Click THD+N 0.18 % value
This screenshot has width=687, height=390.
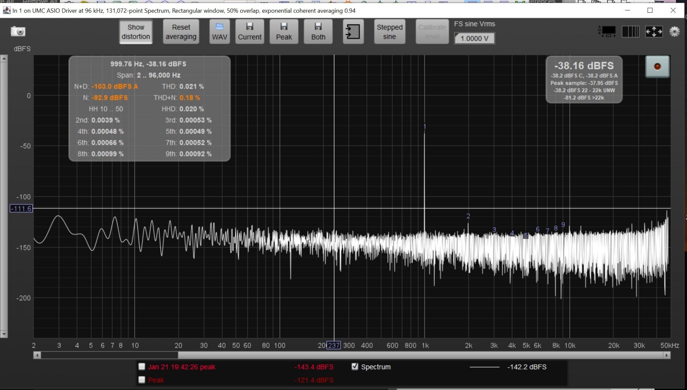click(x=190, y=98)
